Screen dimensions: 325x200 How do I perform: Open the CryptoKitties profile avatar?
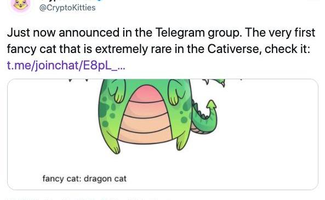(x=21, y=4)
